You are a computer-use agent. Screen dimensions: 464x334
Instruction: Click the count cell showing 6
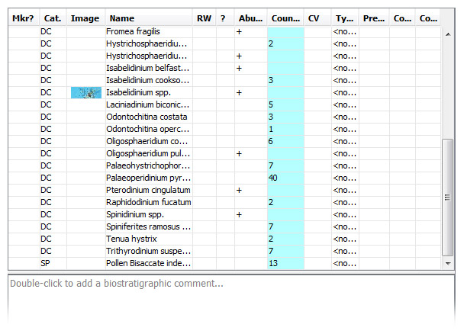[285, 141]
